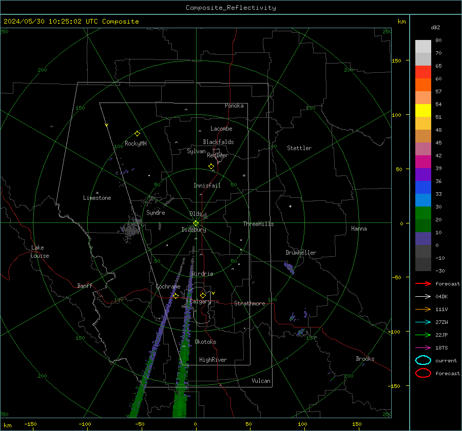Select the 45 dBZ pink swatch

click(423, 149)
